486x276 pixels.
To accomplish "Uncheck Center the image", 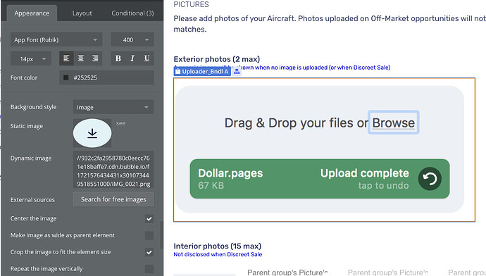I will [149, 218].
